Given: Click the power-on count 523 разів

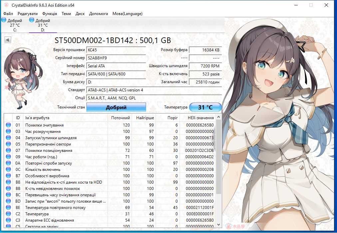Looking at the screenshot, I should tap(205, 74).
